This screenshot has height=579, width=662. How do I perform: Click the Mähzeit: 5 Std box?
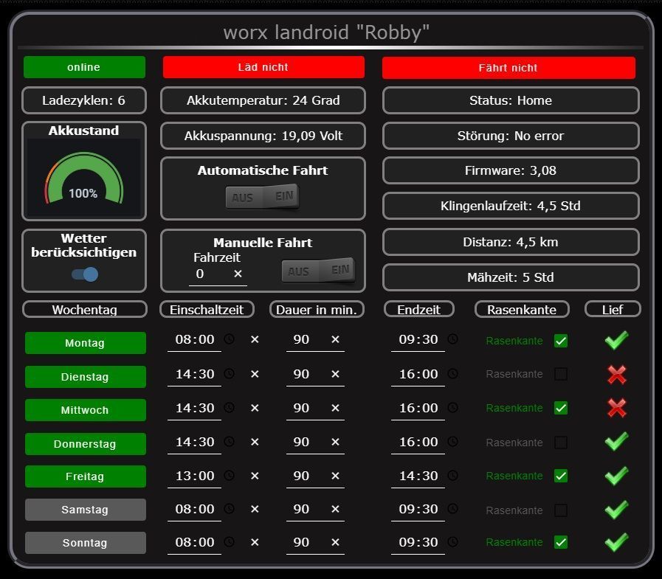tap(511, 277)
